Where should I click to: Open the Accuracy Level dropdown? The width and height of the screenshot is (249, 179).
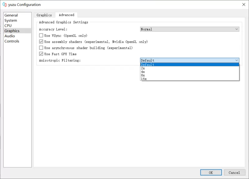190,29
